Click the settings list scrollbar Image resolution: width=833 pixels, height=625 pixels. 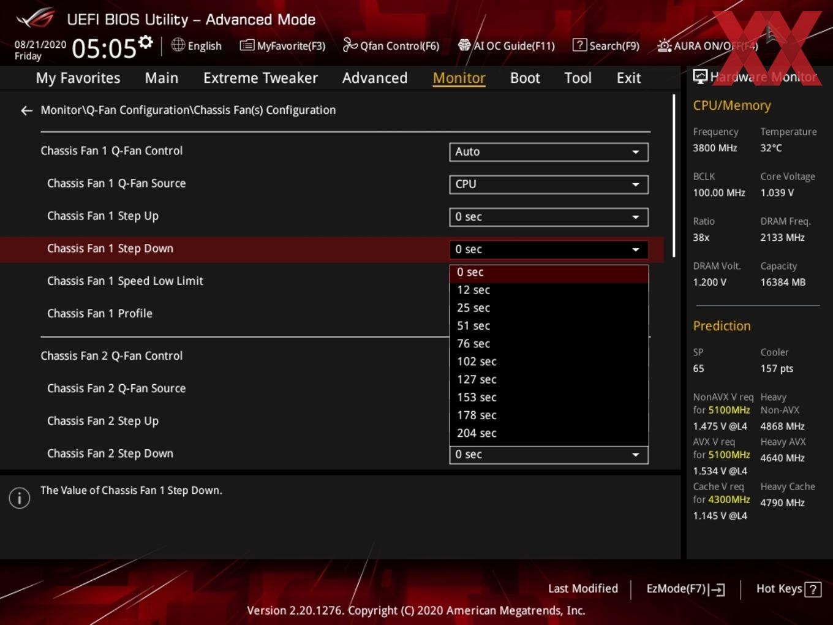pyautogui.click(x=674, y=176)
